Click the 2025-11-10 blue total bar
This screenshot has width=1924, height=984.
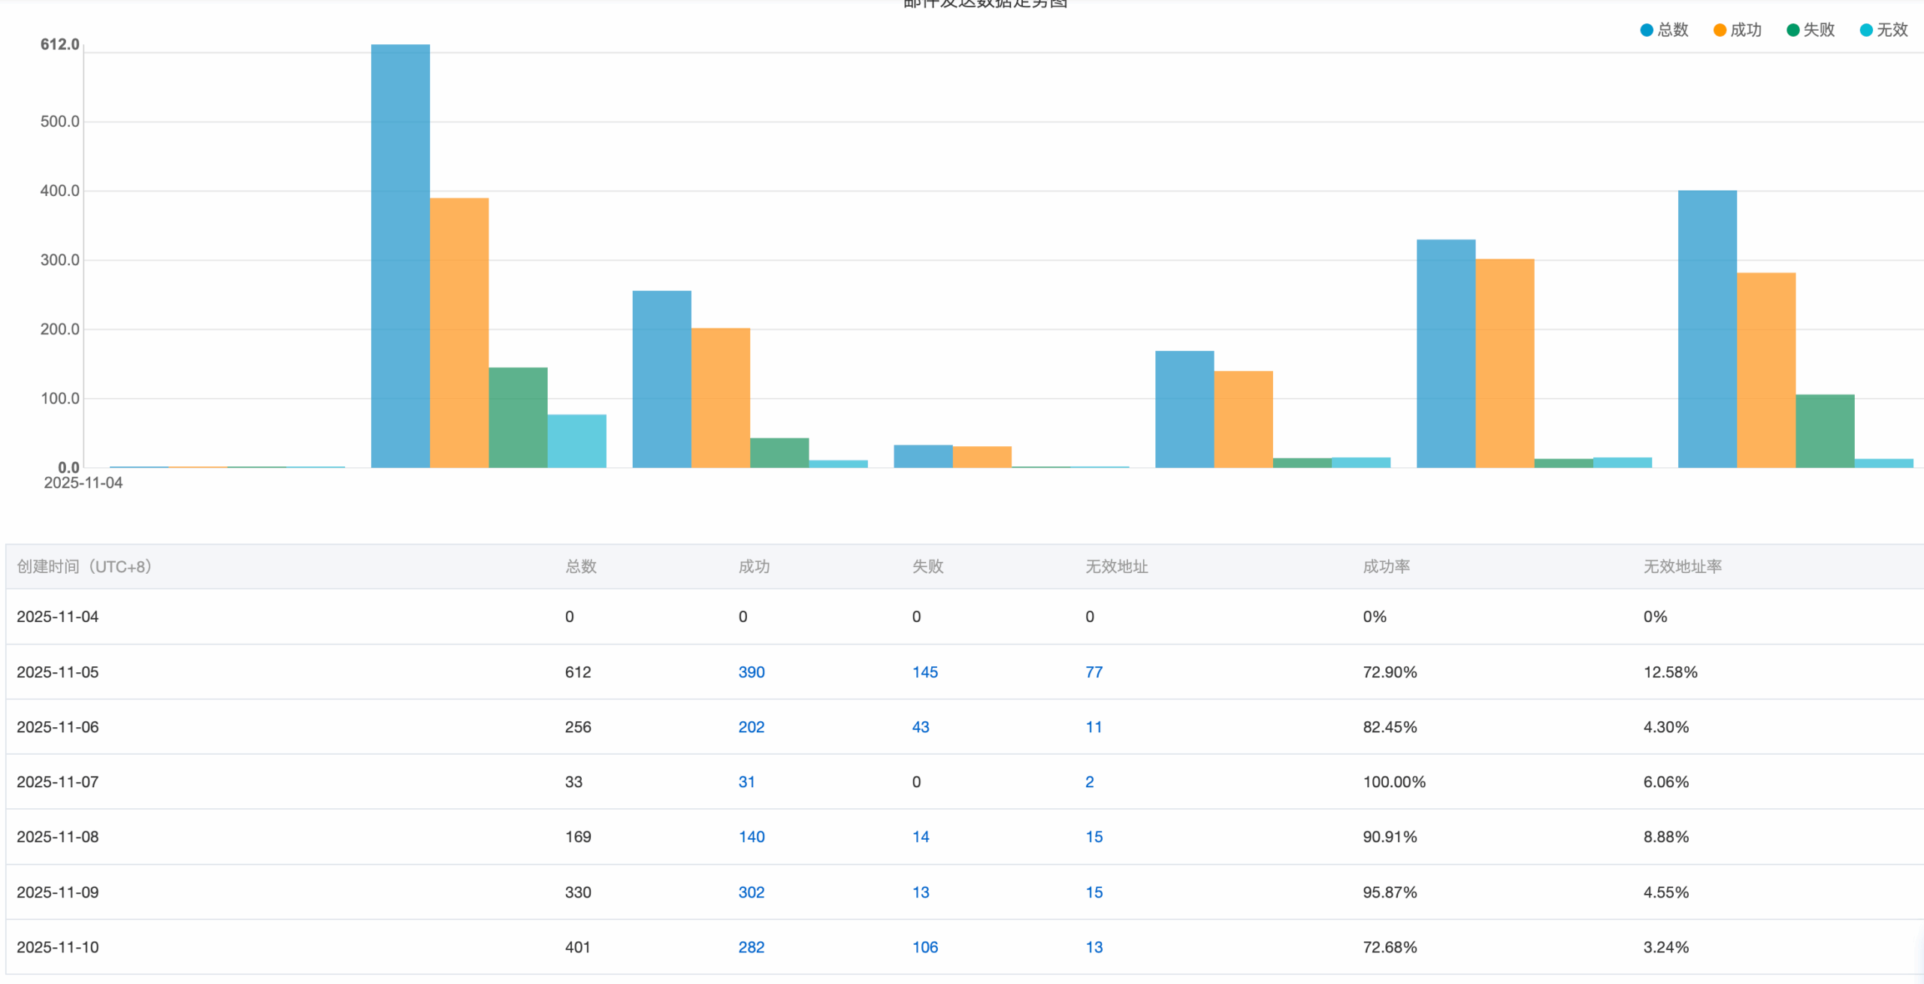(x=1707, y=328)
